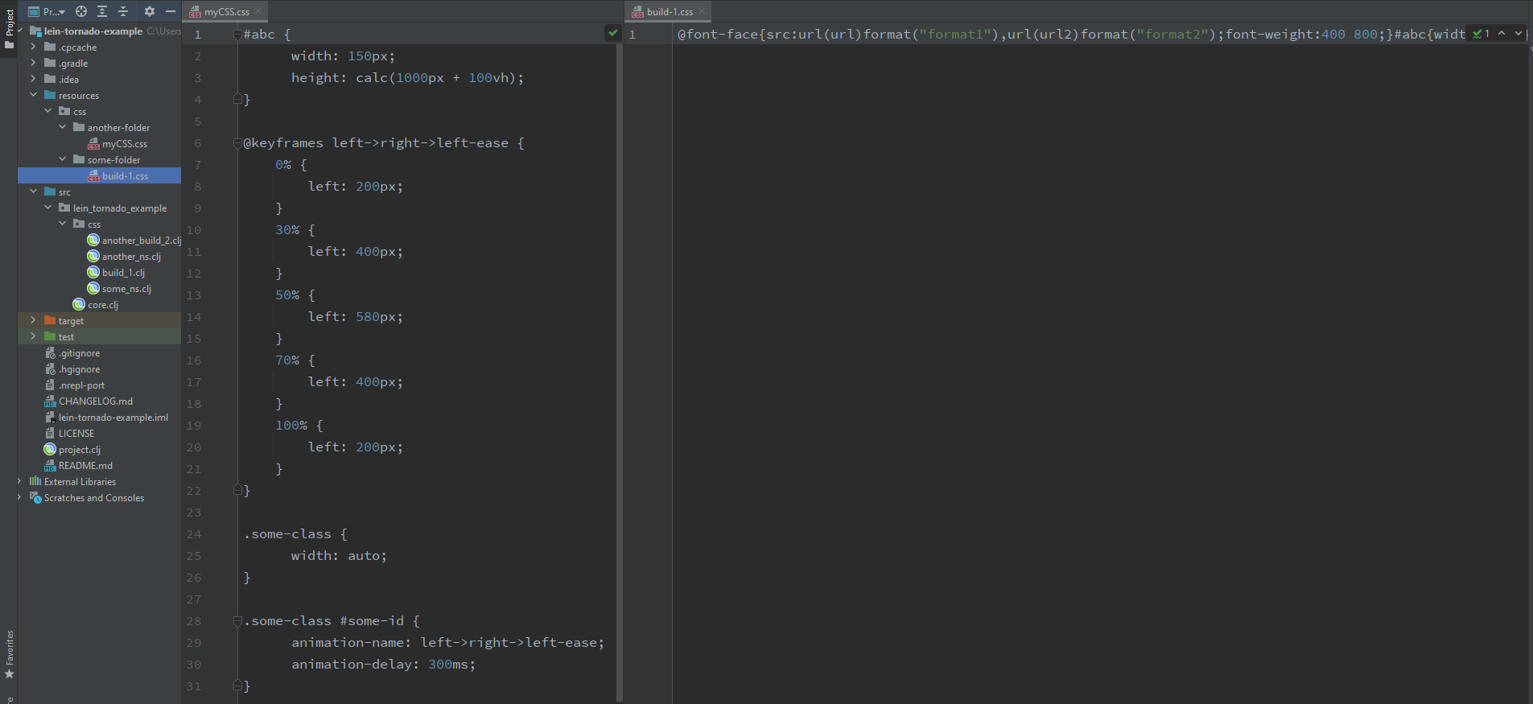
Task: Fold the #abc rule at line 1
Action: pyautogui.click(x=237, y=35)
